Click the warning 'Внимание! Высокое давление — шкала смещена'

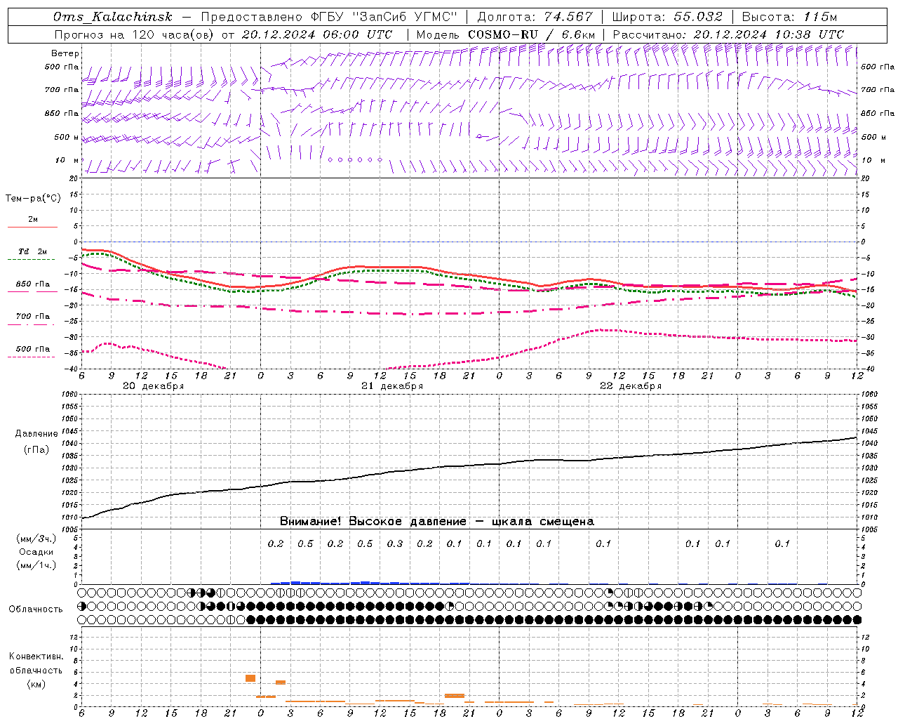[x=437, y=522]
